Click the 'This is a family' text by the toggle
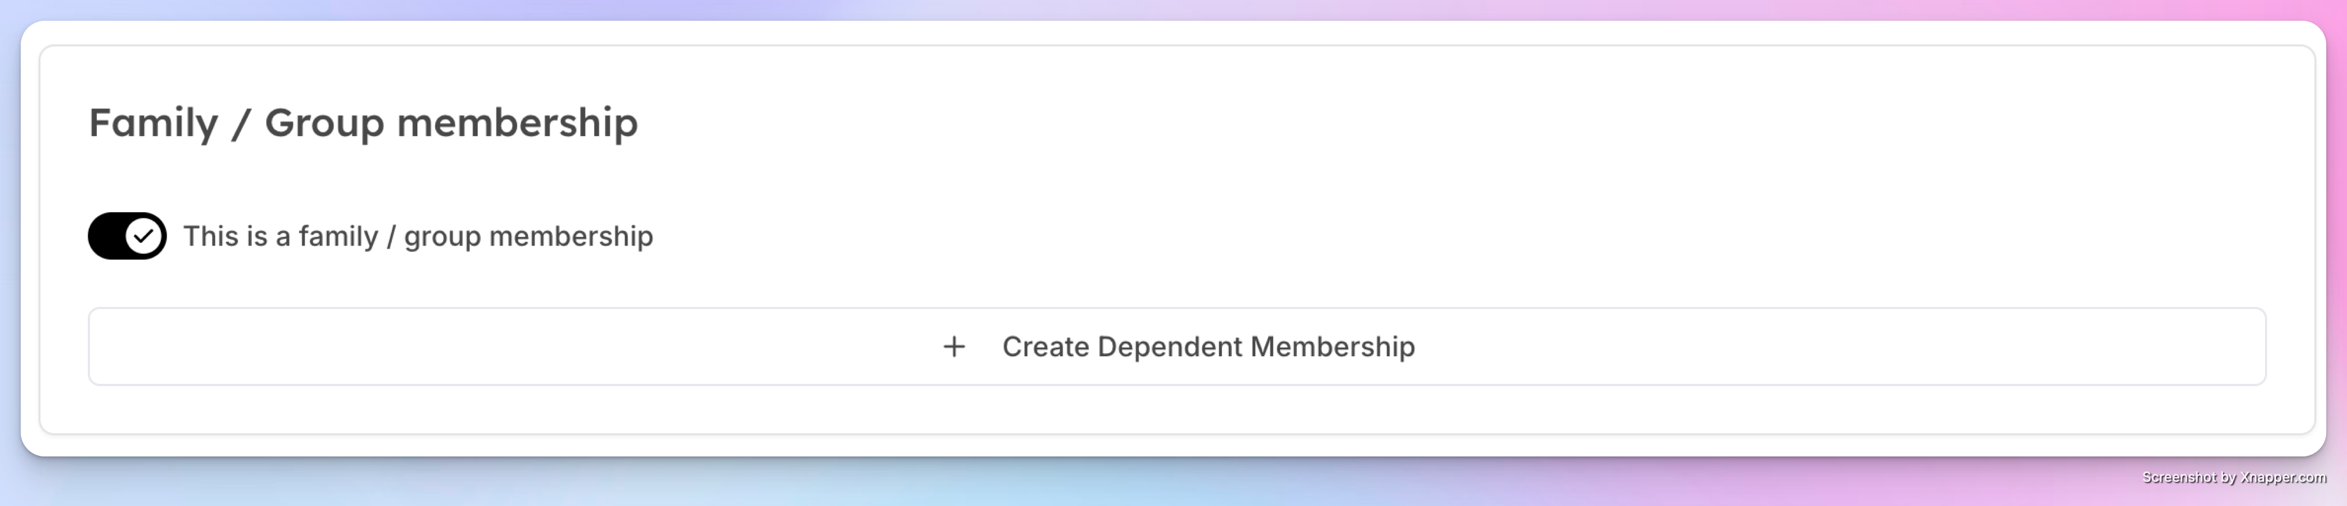 tap(281, 236)
